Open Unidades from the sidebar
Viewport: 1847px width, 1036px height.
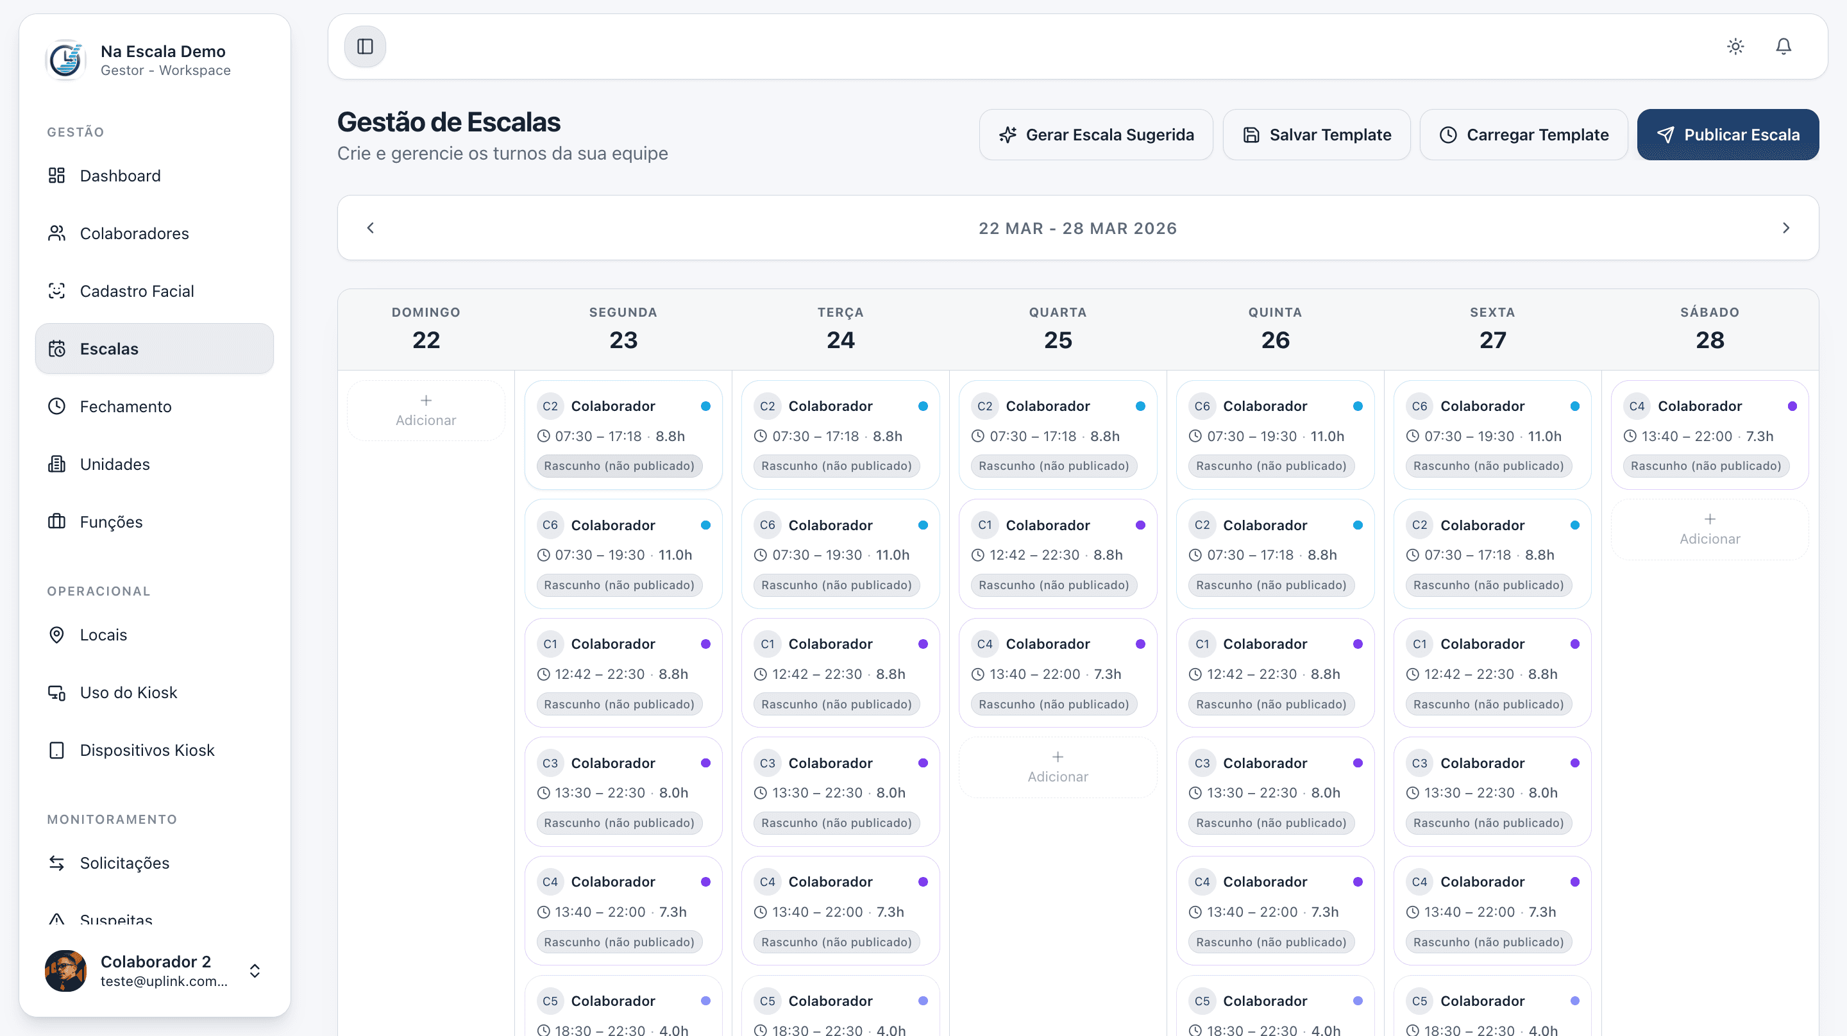tap(115, 464)
